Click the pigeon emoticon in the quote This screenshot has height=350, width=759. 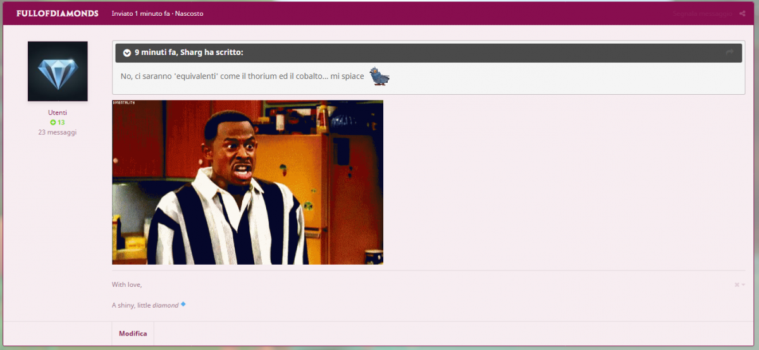click(379, 76)
